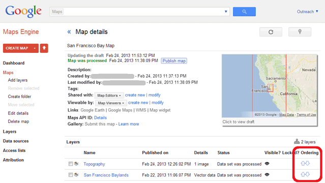
Task: Click the refresh map details button
Action: (271, 32)
